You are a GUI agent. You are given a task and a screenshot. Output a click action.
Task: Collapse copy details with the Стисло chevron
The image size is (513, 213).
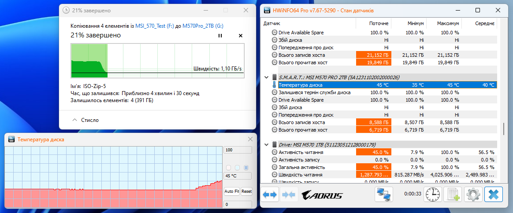(x=74, y=120)
